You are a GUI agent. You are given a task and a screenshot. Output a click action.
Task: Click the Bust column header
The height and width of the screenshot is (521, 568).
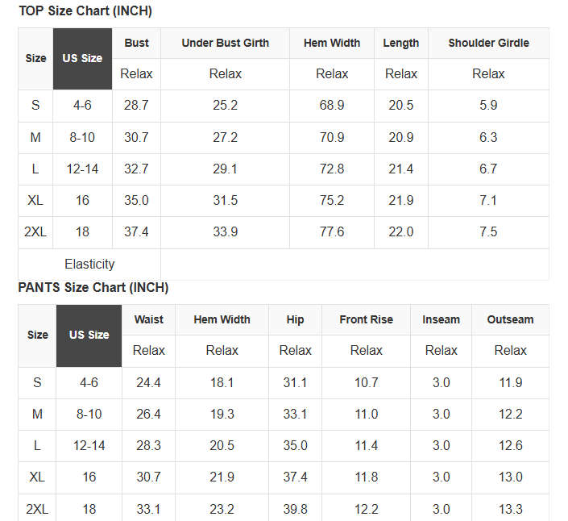click(137, 43)
